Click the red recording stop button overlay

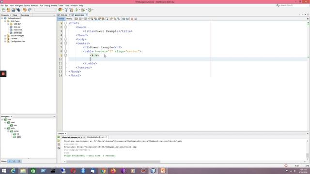[3, 74]
